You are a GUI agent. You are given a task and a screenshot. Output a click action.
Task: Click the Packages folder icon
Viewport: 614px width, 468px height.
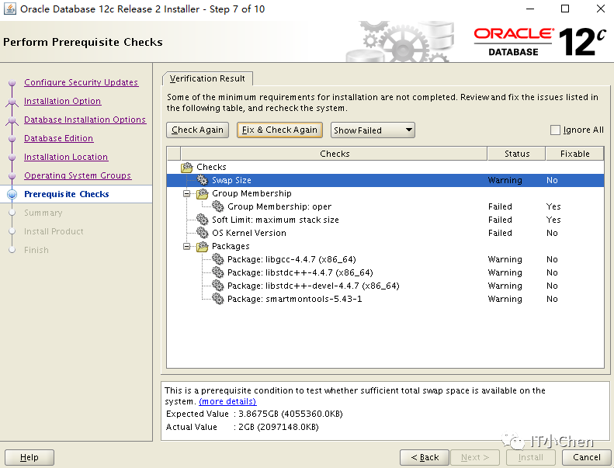click(x=202, y=246)
